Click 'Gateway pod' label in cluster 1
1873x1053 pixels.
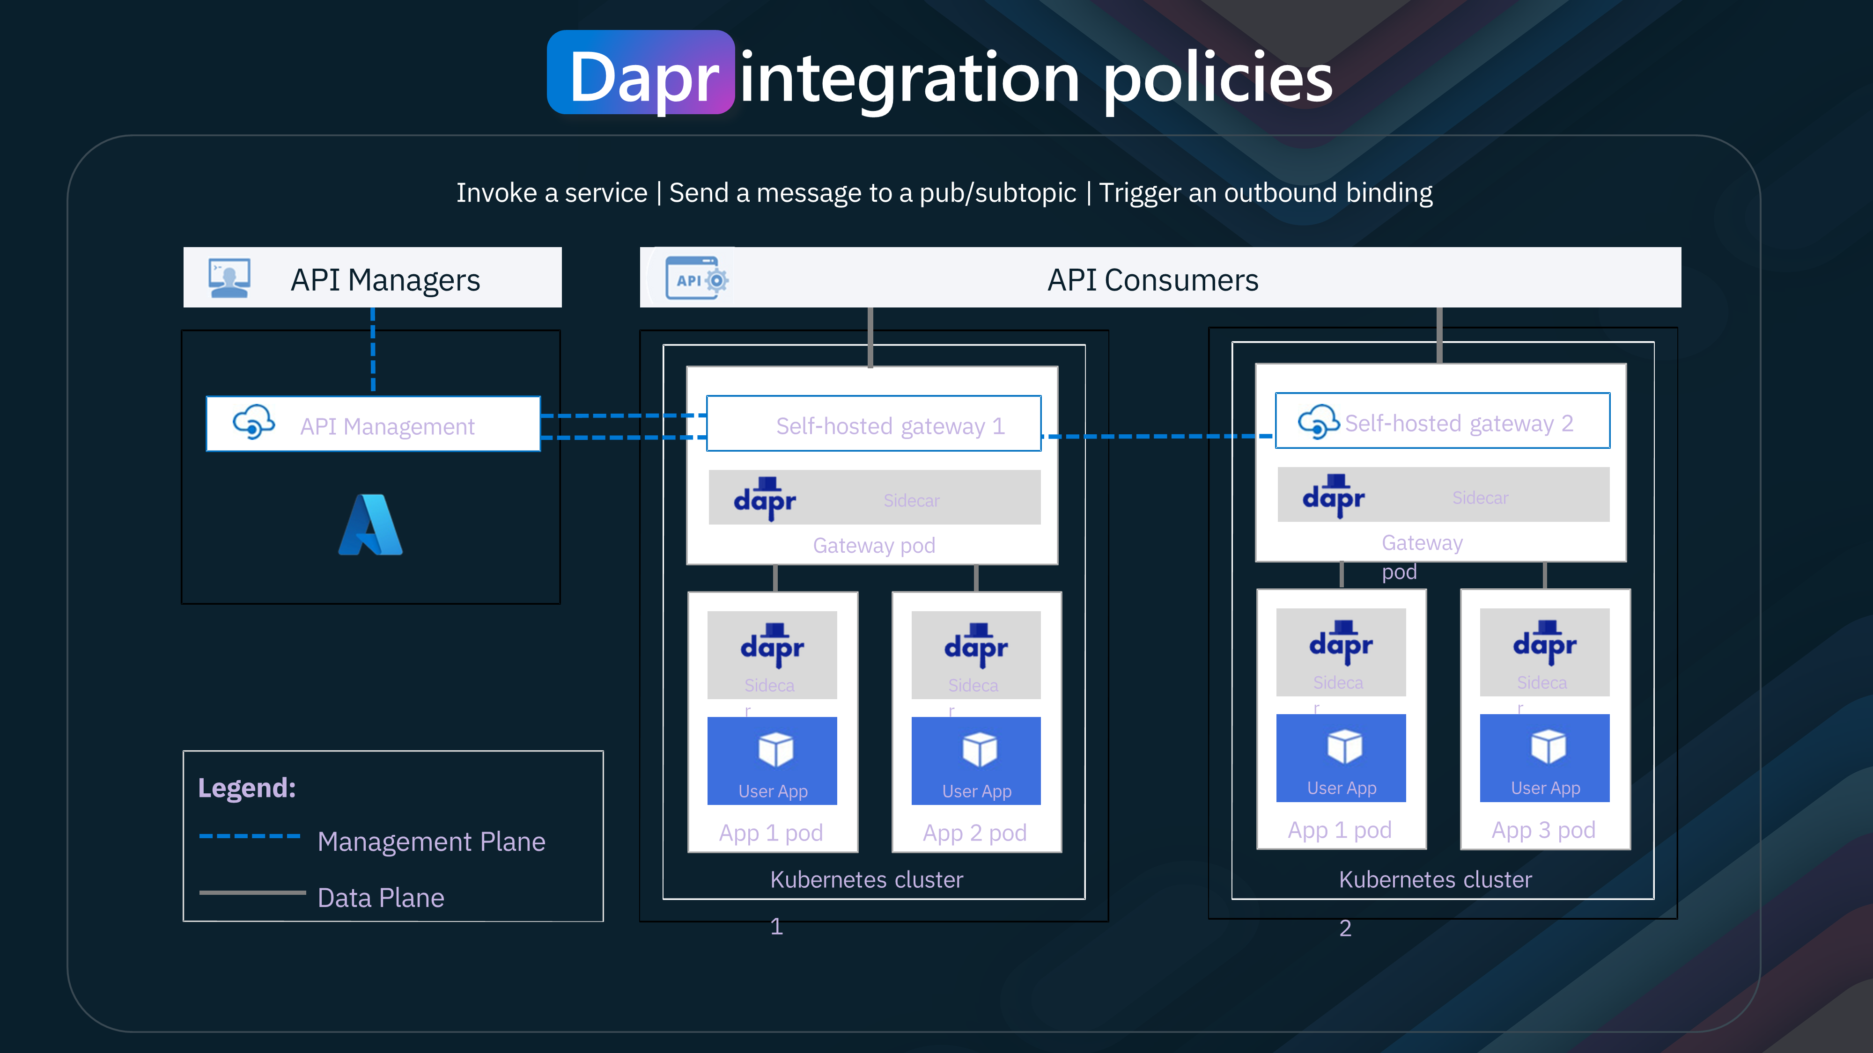874,545
